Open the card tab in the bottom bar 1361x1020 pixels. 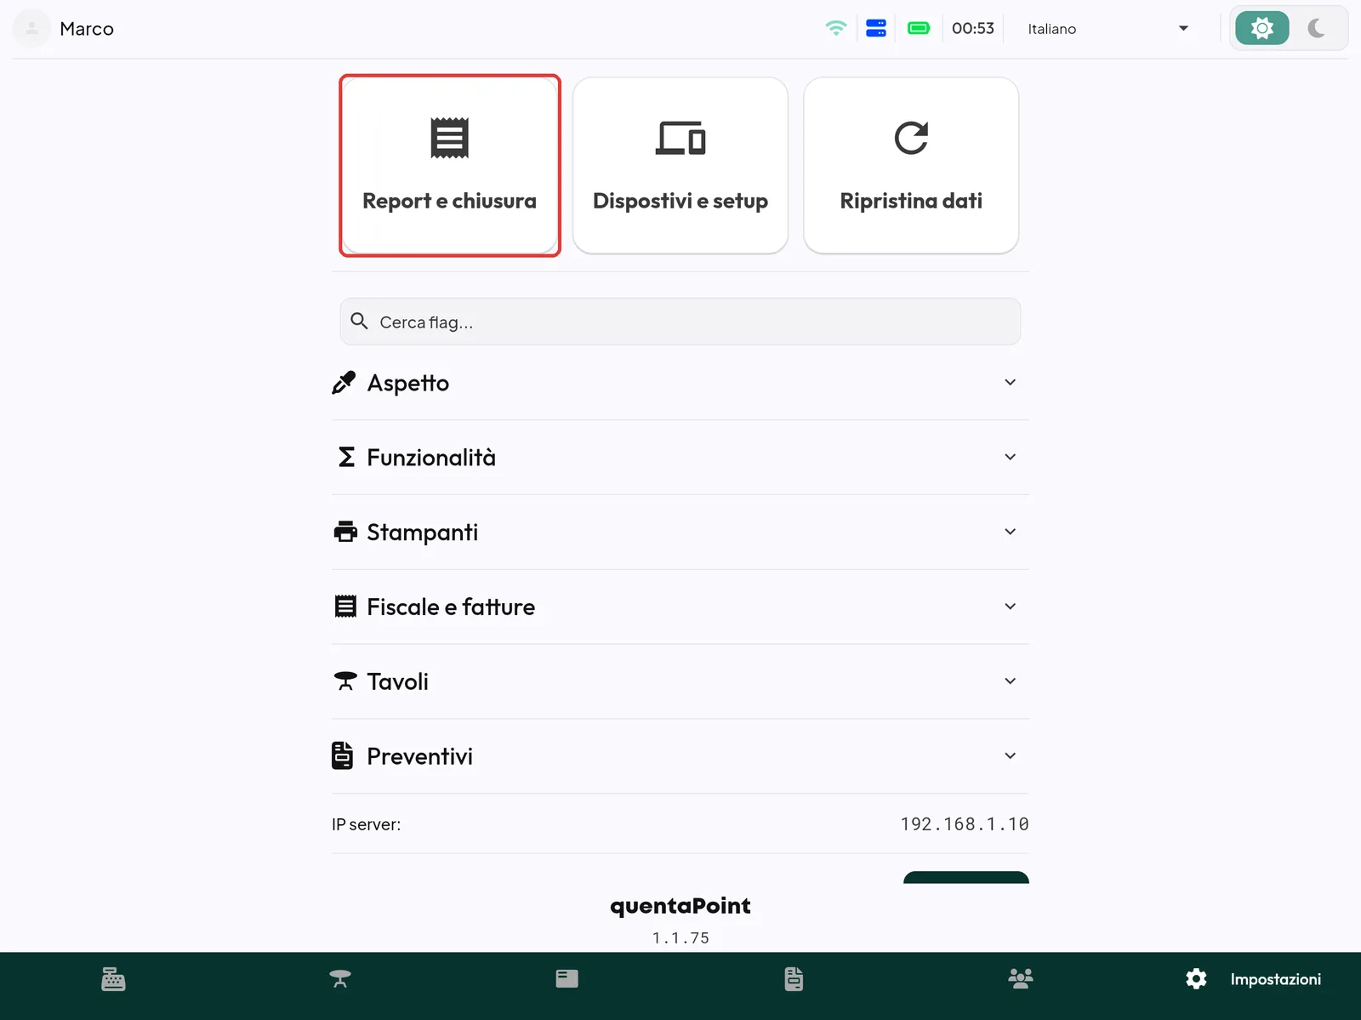567,979
